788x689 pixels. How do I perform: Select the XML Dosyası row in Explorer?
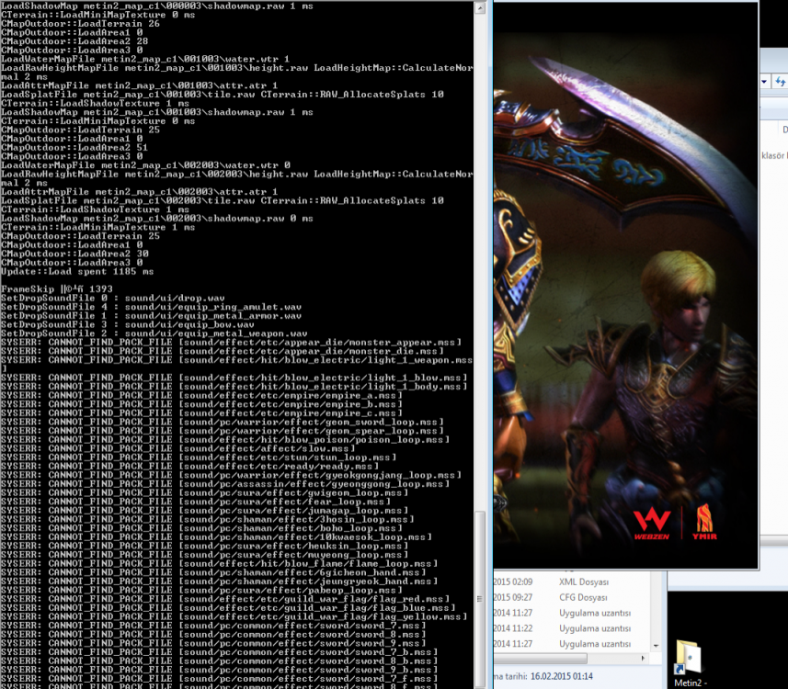[x=571, y=582]
